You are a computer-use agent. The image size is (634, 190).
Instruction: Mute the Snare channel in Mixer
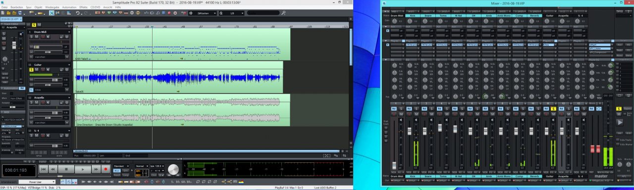point(432,114)
